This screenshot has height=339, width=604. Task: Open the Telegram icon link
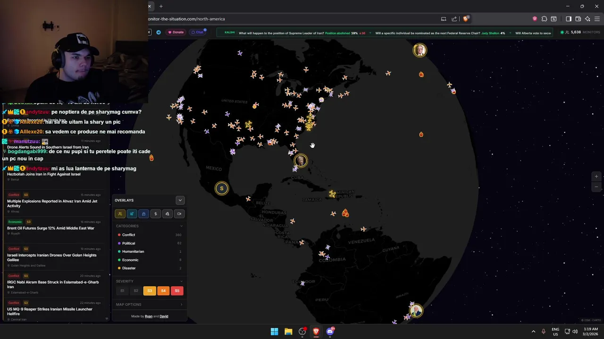(159, 32)
